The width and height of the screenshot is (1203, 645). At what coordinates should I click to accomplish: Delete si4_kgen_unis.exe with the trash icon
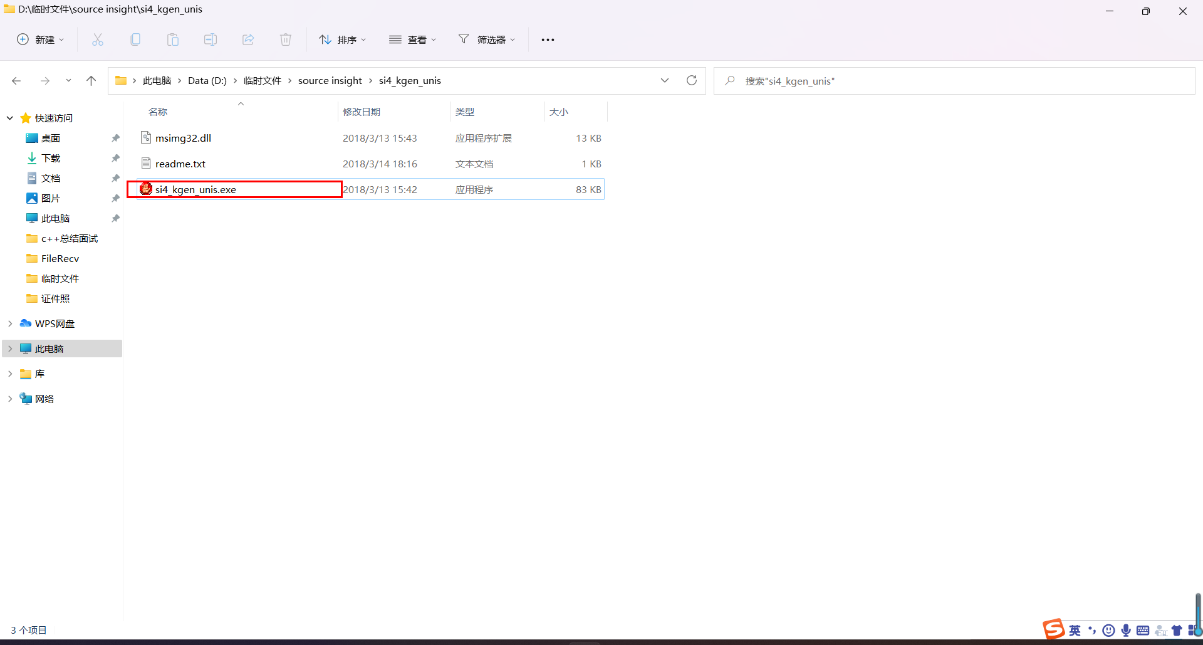pyautogui.click(x=286, y=39)
